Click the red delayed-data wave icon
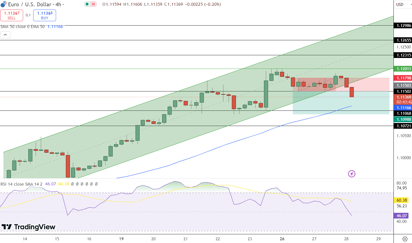412x243 pixels. pyautogui.click(x=93, y=4)
